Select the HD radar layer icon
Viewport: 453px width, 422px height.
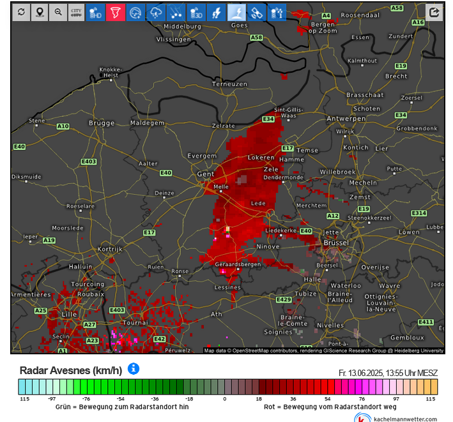click(x=96, y=12)
